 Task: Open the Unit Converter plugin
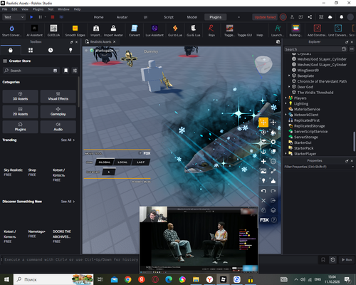338,31
